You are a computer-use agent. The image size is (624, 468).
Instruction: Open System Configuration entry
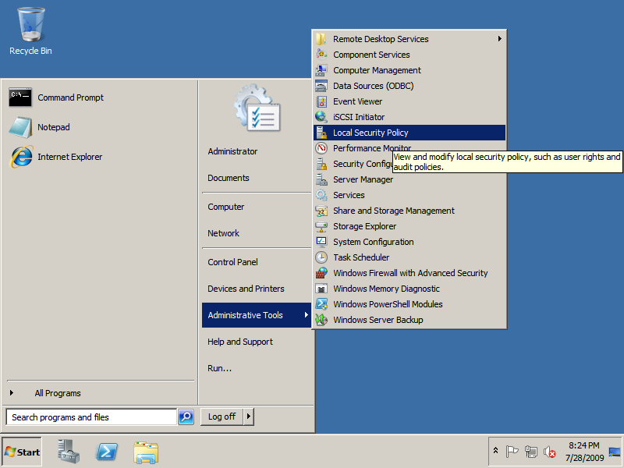409,242
